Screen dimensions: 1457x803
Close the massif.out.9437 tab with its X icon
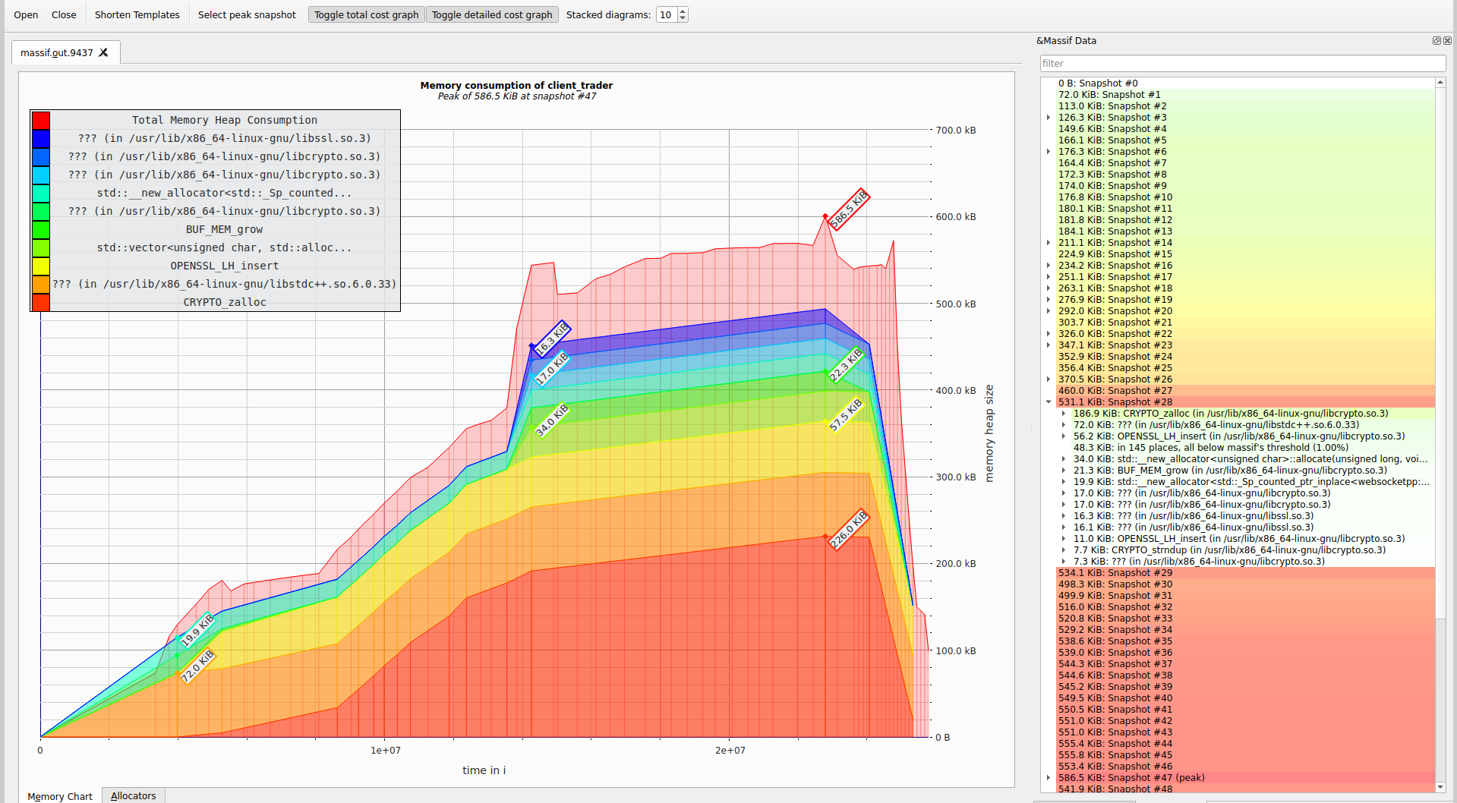104,52
